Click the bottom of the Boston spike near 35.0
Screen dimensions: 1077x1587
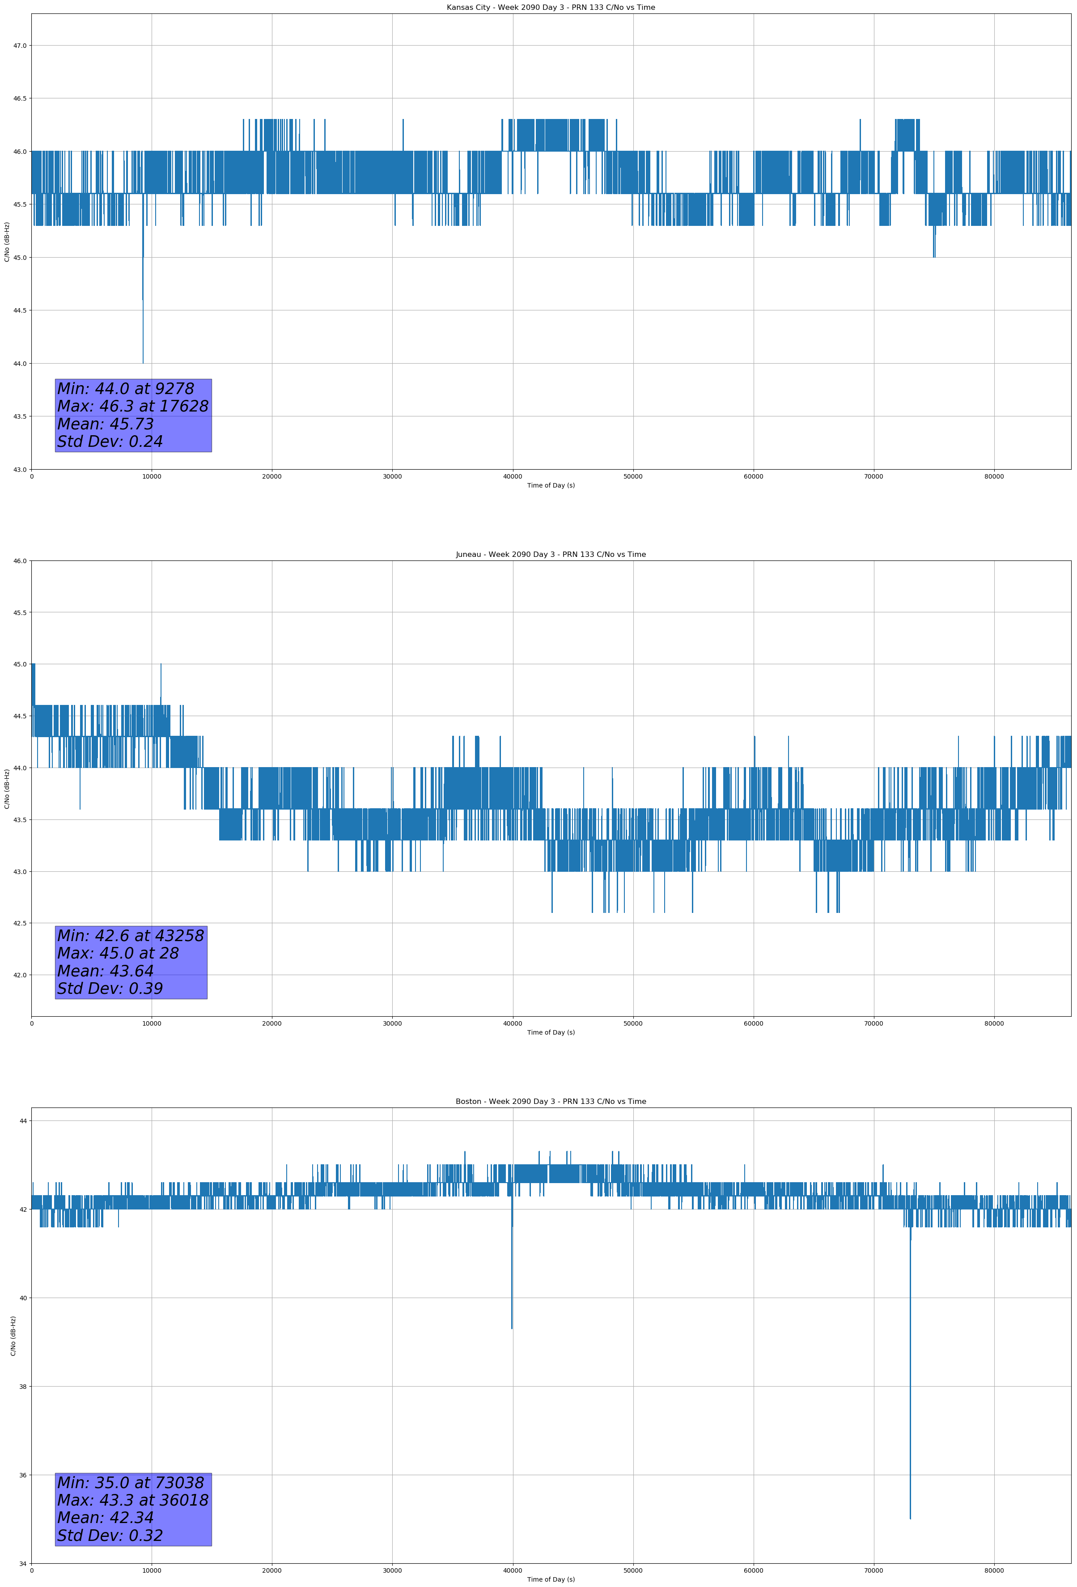(910, 1518)
